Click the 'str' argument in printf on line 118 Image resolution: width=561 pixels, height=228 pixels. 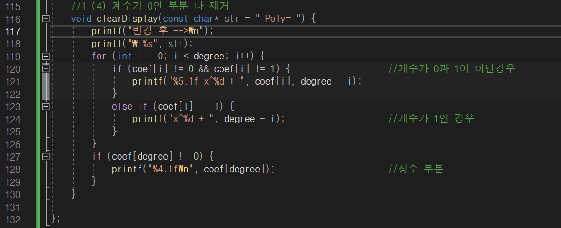pos(176,44)
